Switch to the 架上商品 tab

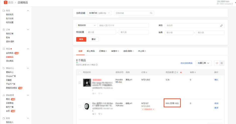[x=91, y=51]
